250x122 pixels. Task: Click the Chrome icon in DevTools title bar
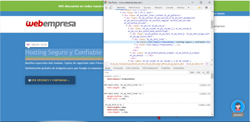click(105, 2)
